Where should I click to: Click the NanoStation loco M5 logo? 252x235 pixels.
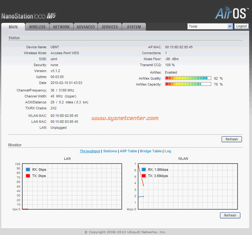pos(29,16)
